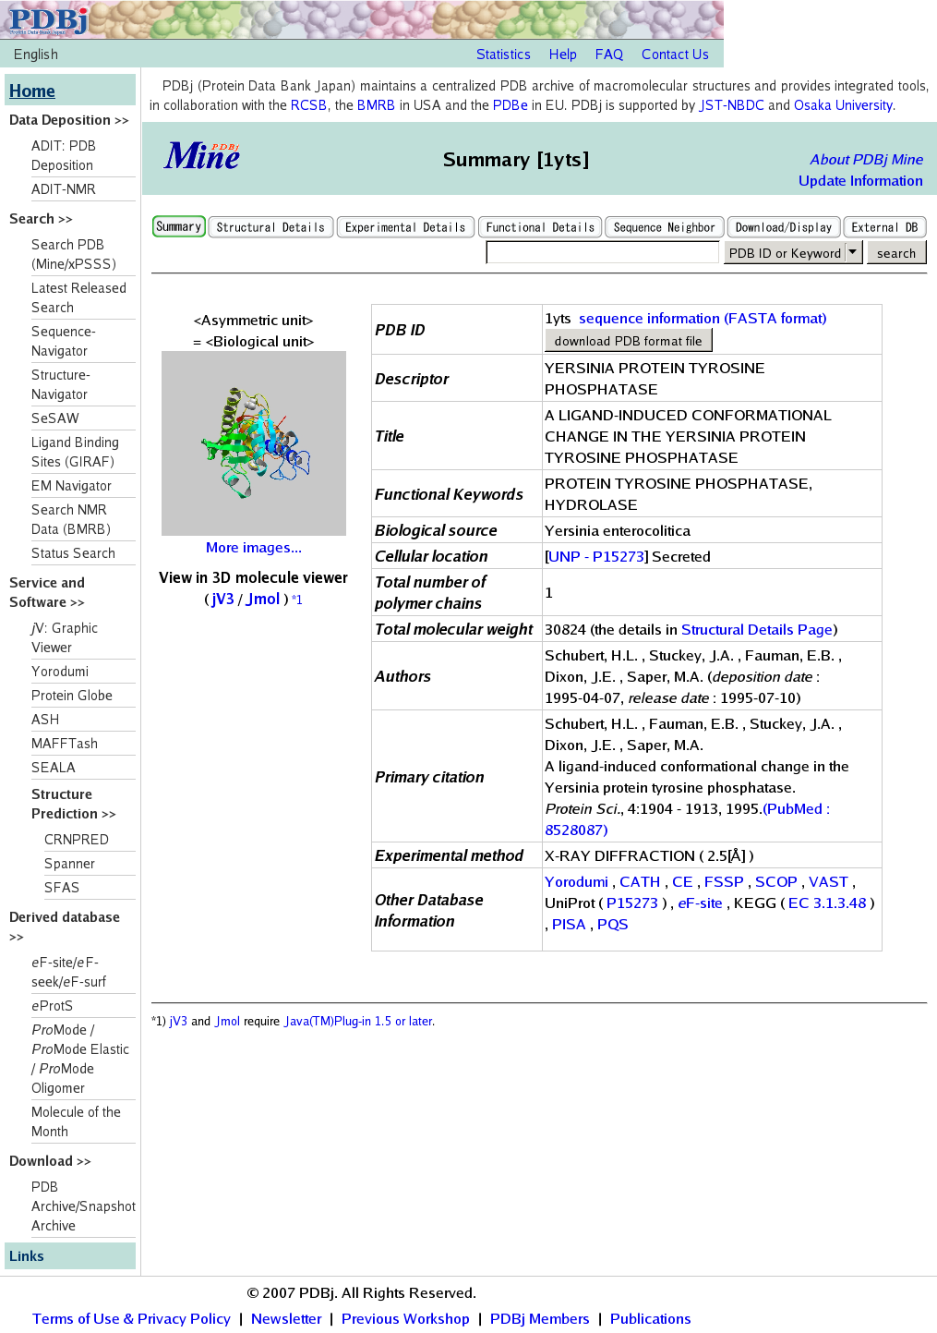This screenshot has width=937, height=1333.
Task: Open Ligand Binding Sites (GIRAF) link
Action: [75, 452]
